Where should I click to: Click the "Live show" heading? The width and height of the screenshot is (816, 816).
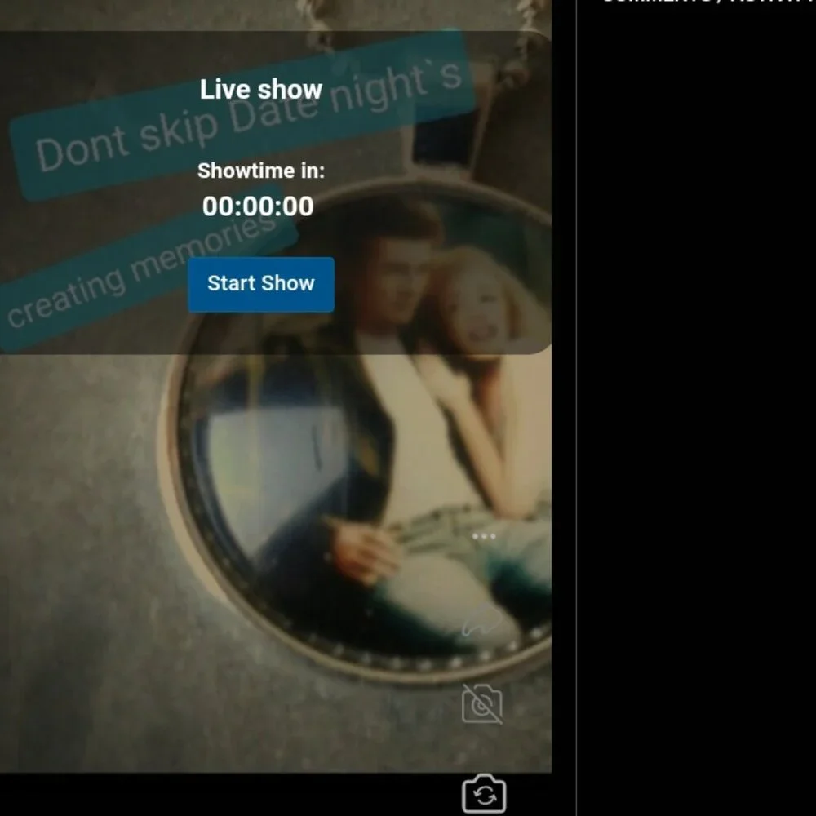261,89
